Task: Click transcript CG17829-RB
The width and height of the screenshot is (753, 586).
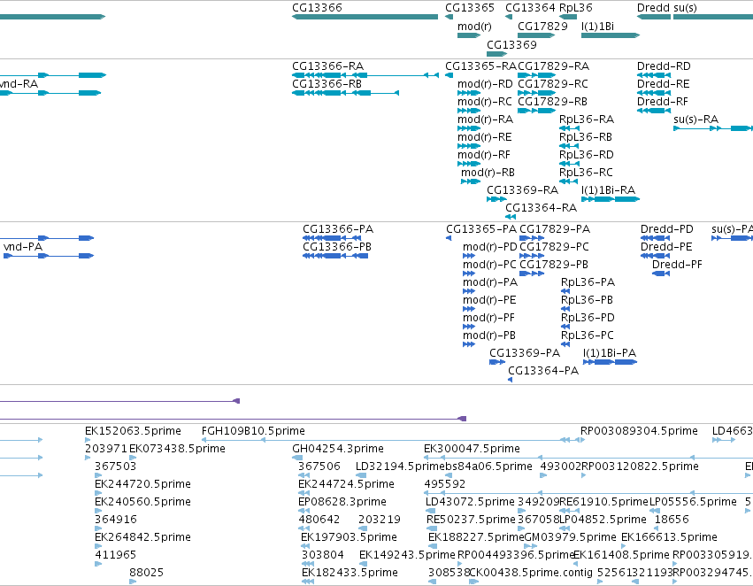Action: (552, 102)
